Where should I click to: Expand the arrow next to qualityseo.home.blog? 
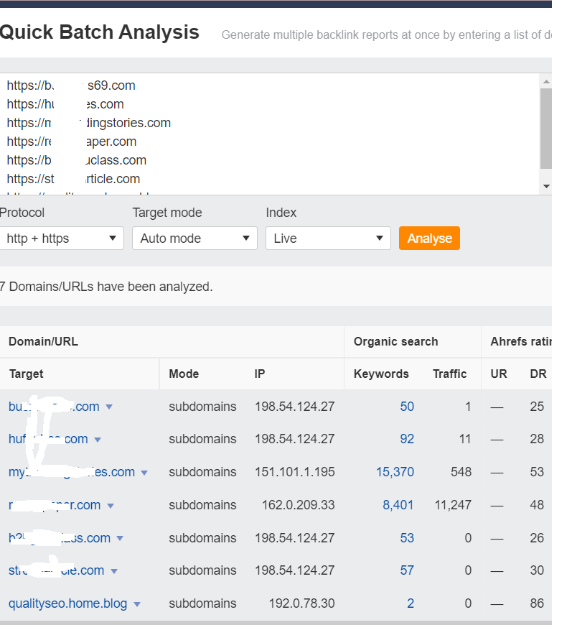(137, 604)
